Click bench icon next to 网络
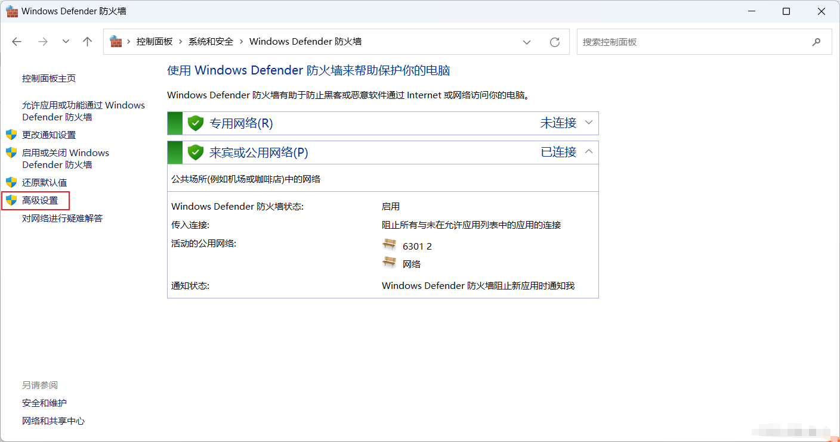This screenshot has height=442, width=840. 389,262
